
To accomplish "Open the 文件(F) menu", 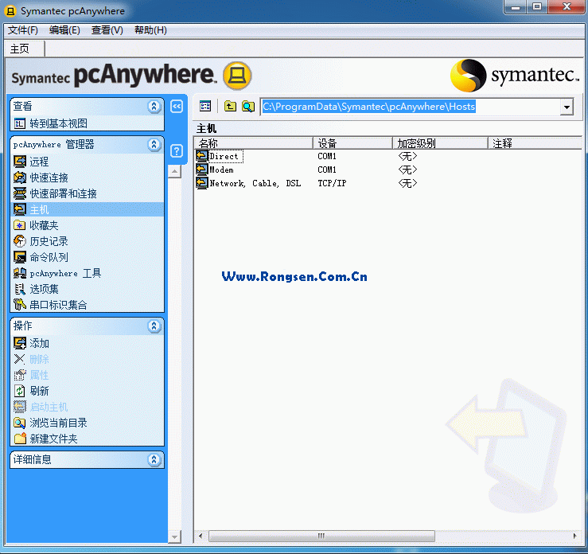I will coord(23,30).
